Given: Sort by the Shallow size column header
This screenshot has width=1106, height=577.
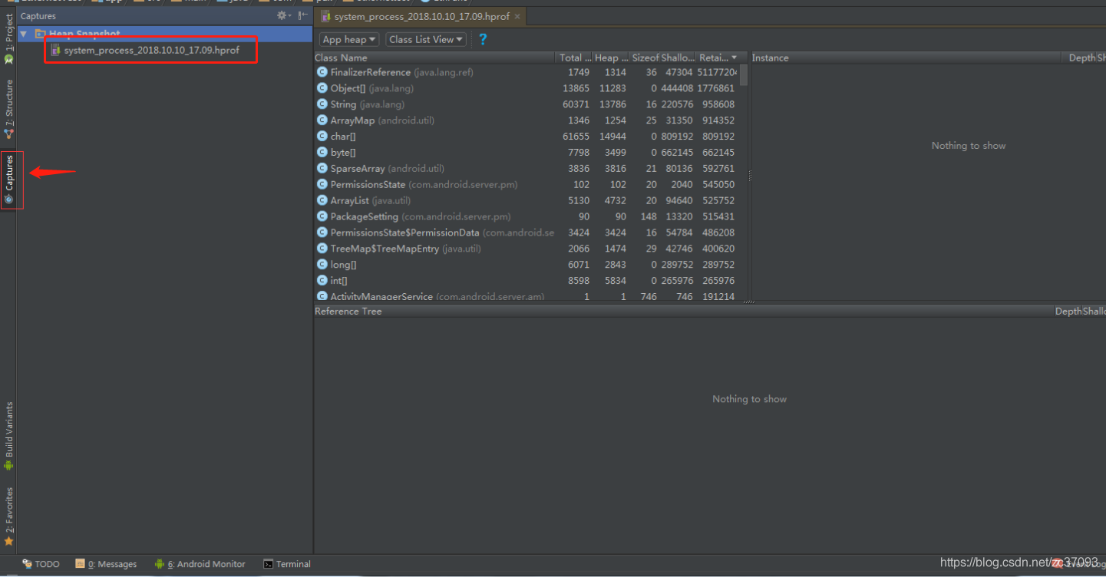Looking at the screenshot, I should [677, 58].
